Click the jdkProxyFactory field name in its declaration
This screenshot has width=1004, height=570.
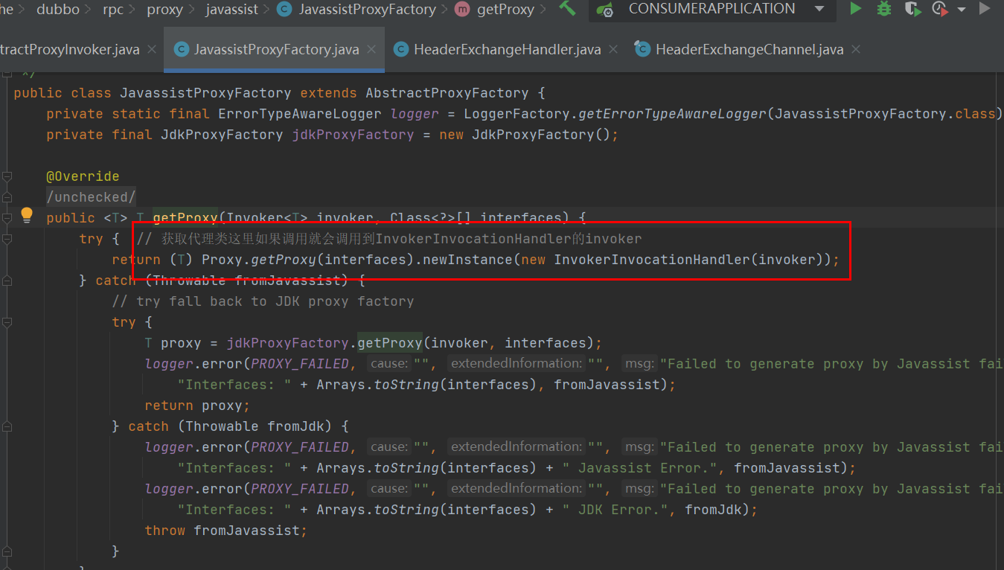(353, 135)
